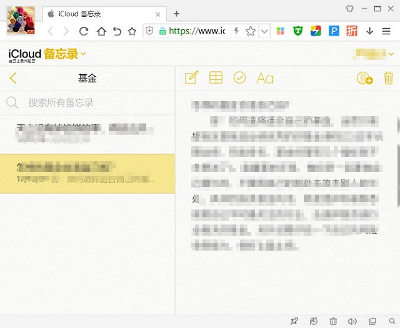Reload the page with refresh icon
The height and width of the screenshot is (328, 400).
click(x=83, y=31)
